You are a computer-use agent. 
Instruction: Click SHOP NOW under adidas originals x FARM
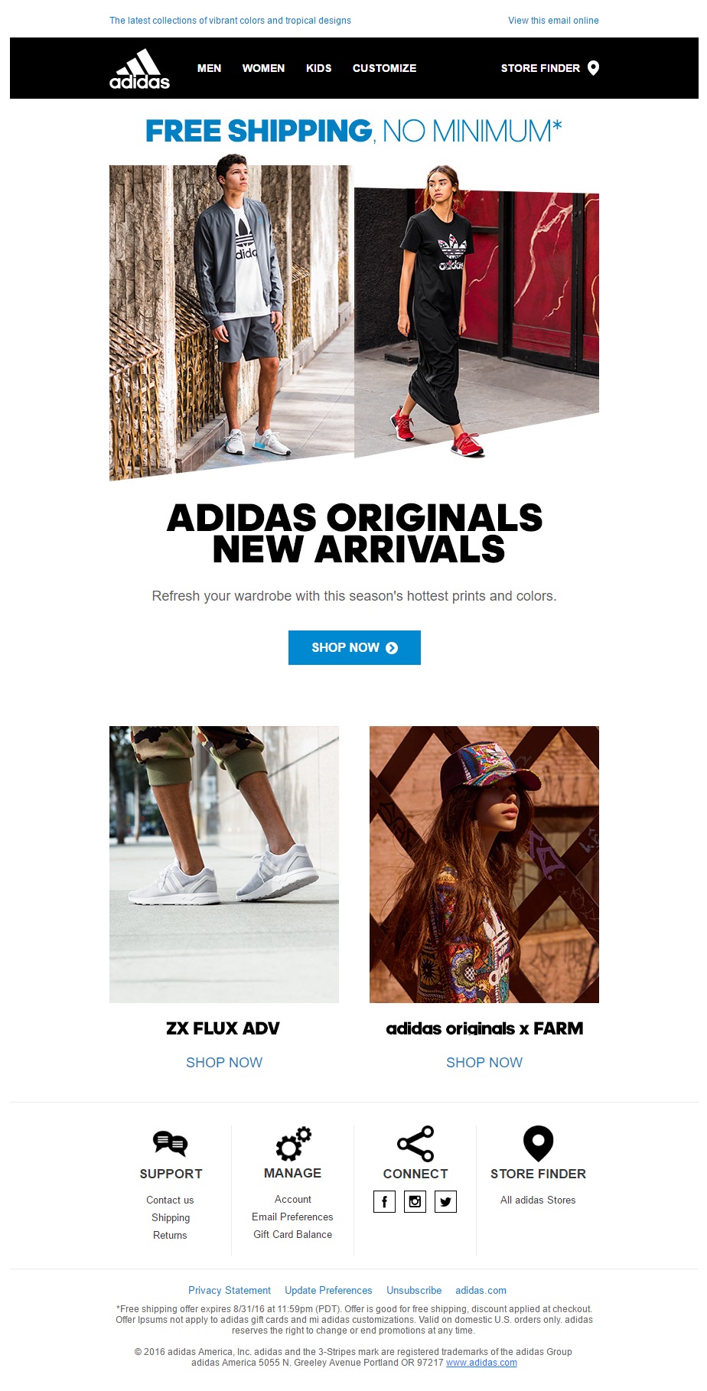coord(484,1062)
